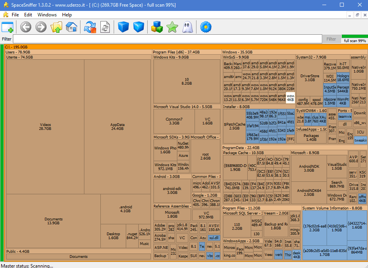Go back with the left arrow icon
The image size is (368, 268).
(26, 27)
